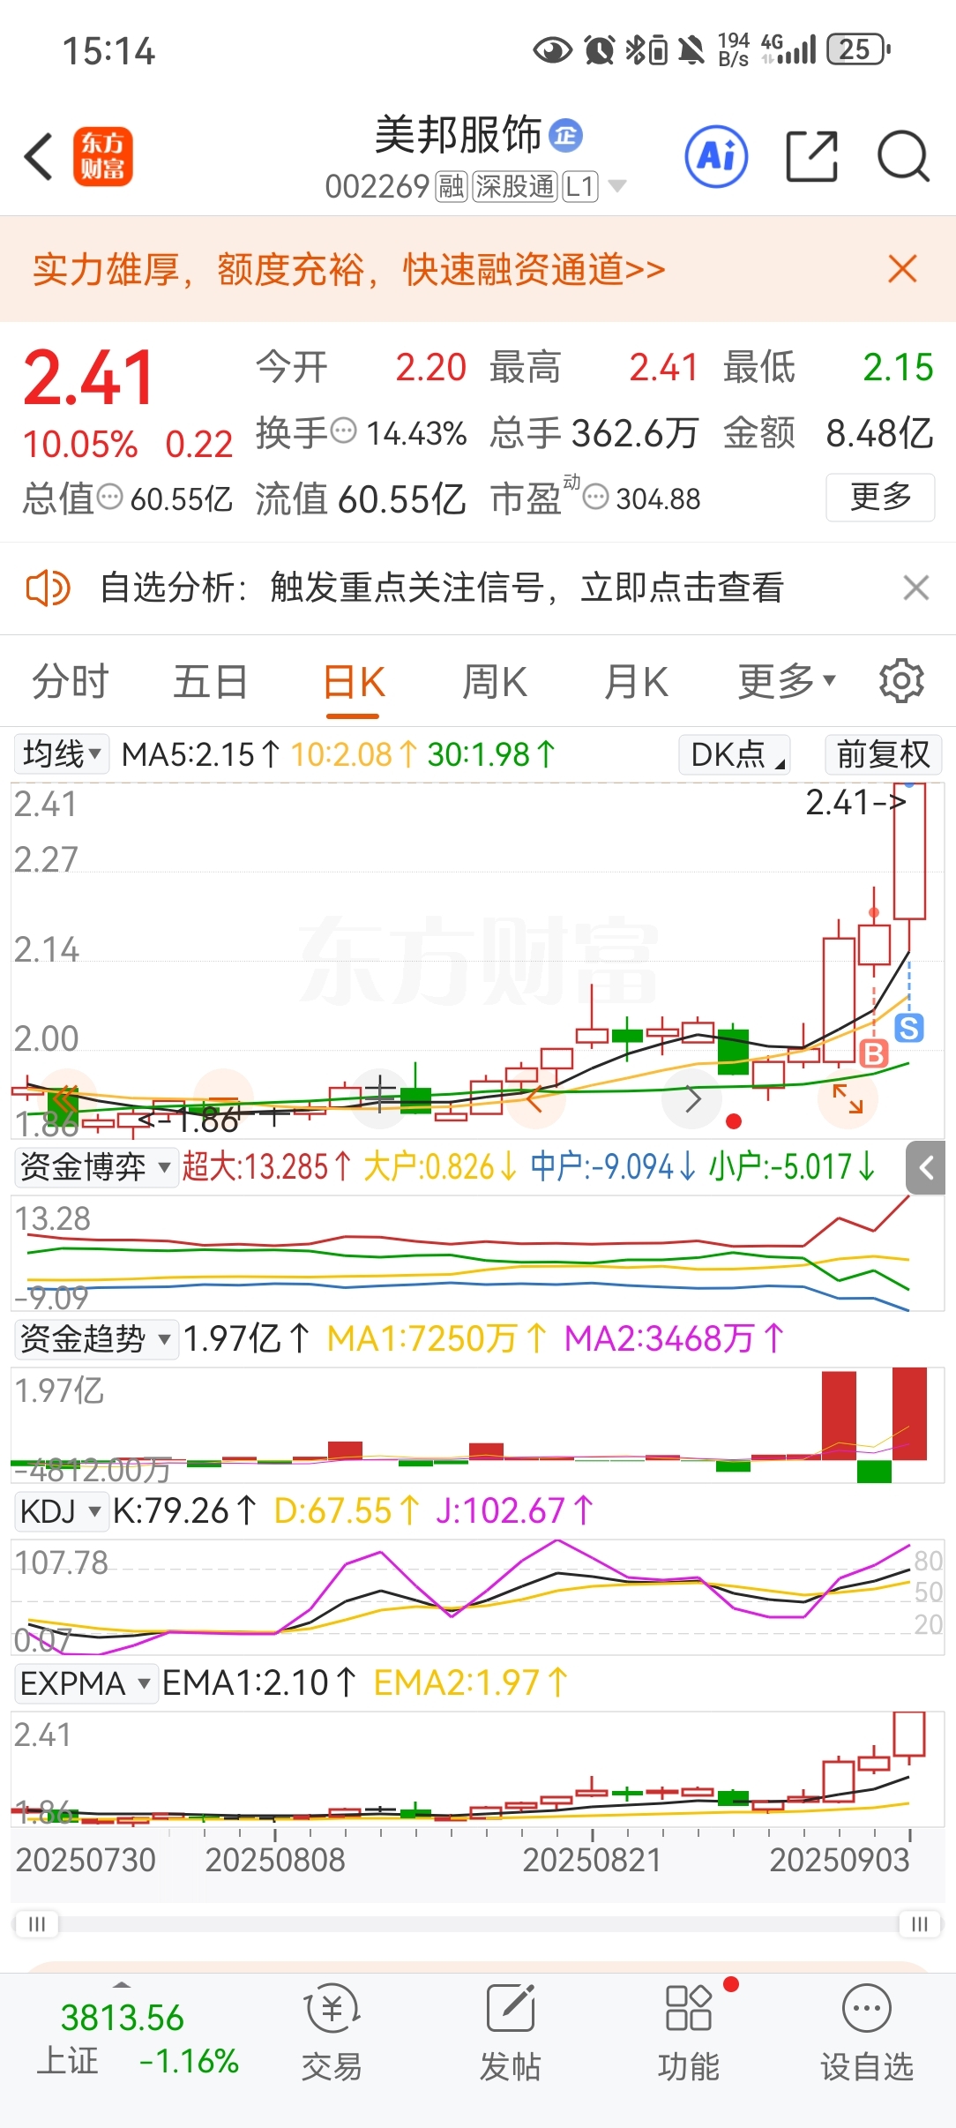This screenshot has width=956, height=2128.
Task: Tap the 深股通 tag
Action: pyautogui.click(x=515, y=186)
